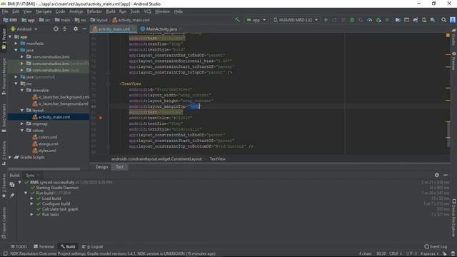Image resolution: width=457 pixels, height=257 pixels.
Task: Open Build panel settings gear icon
Action: tap(436, 175)
